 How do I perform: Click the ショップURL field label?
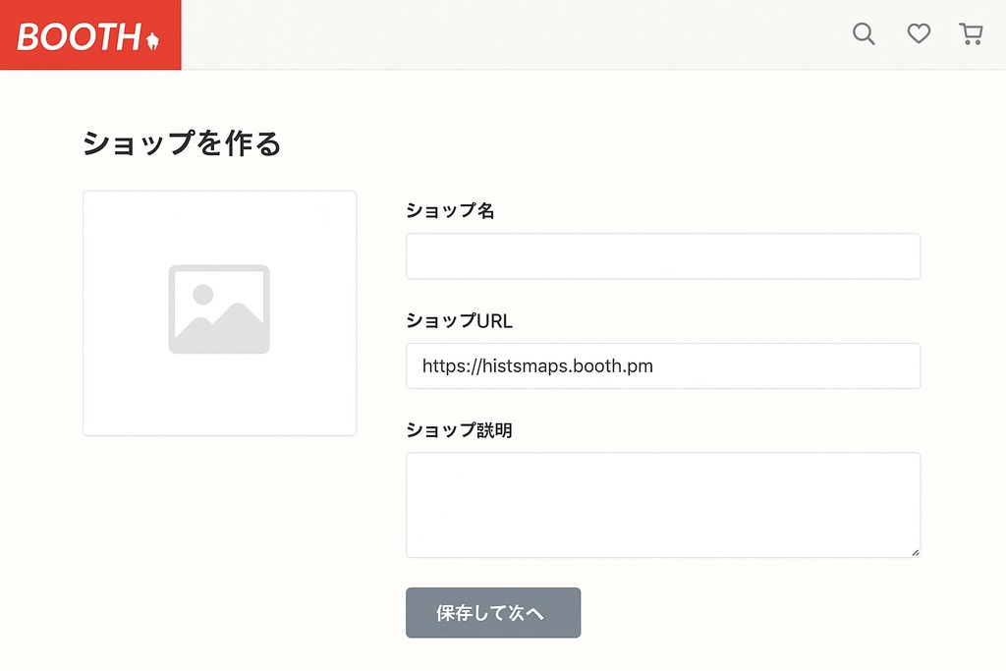(x=459, y=320)
